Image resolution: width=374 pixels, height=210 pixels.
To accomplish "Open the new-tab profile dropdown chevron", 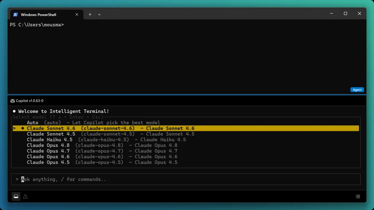I will (x=99, y=15).
